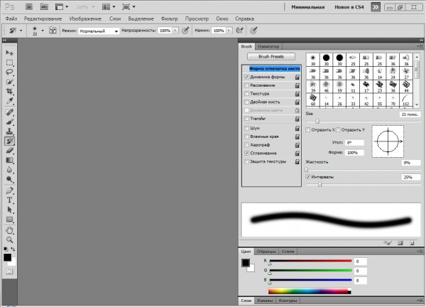Switch to Минимальная workspace
426x307 pixels.
click(x=308, y=7)
